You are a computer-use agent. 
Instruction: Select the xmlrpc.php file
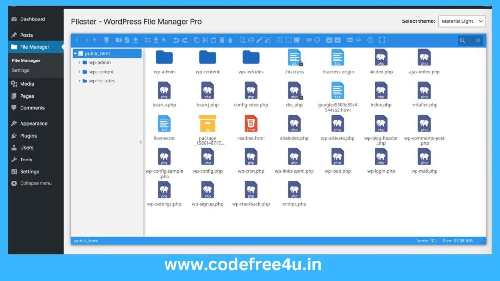(294, 194)
